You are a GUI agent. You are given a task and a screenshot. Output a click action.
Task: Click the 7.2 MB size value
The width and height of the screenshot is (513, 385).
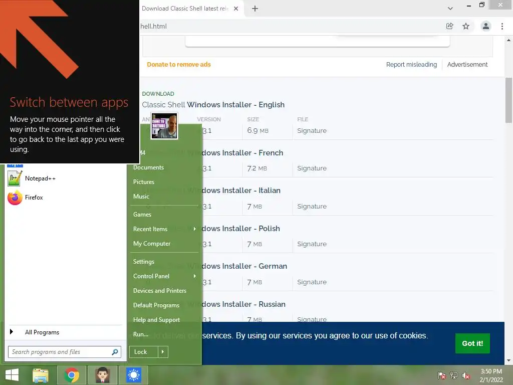257,168
